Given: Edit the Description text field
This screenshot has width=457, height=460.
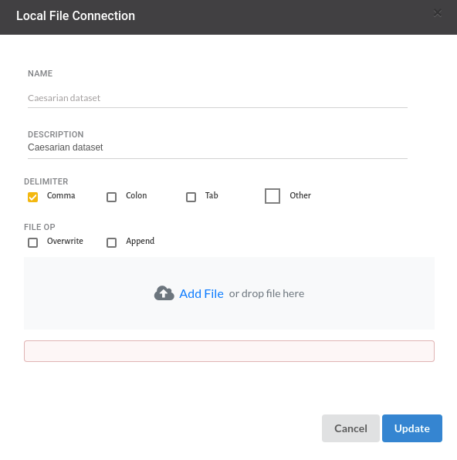Looking at the screenshot, I should pos(218,147).
